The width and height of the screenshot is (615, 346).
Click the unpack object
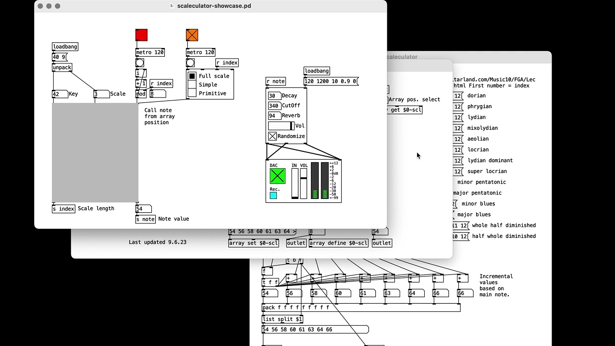62,67
